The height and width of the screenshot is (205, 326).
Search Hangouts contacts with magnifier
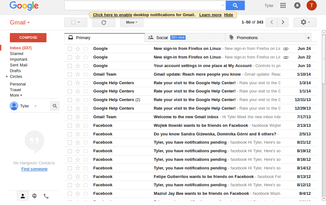click(x=55, y=106)
